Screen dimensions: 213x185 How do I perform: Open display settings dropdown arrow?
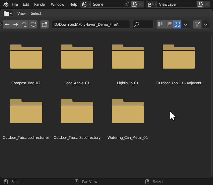(186, 24)
